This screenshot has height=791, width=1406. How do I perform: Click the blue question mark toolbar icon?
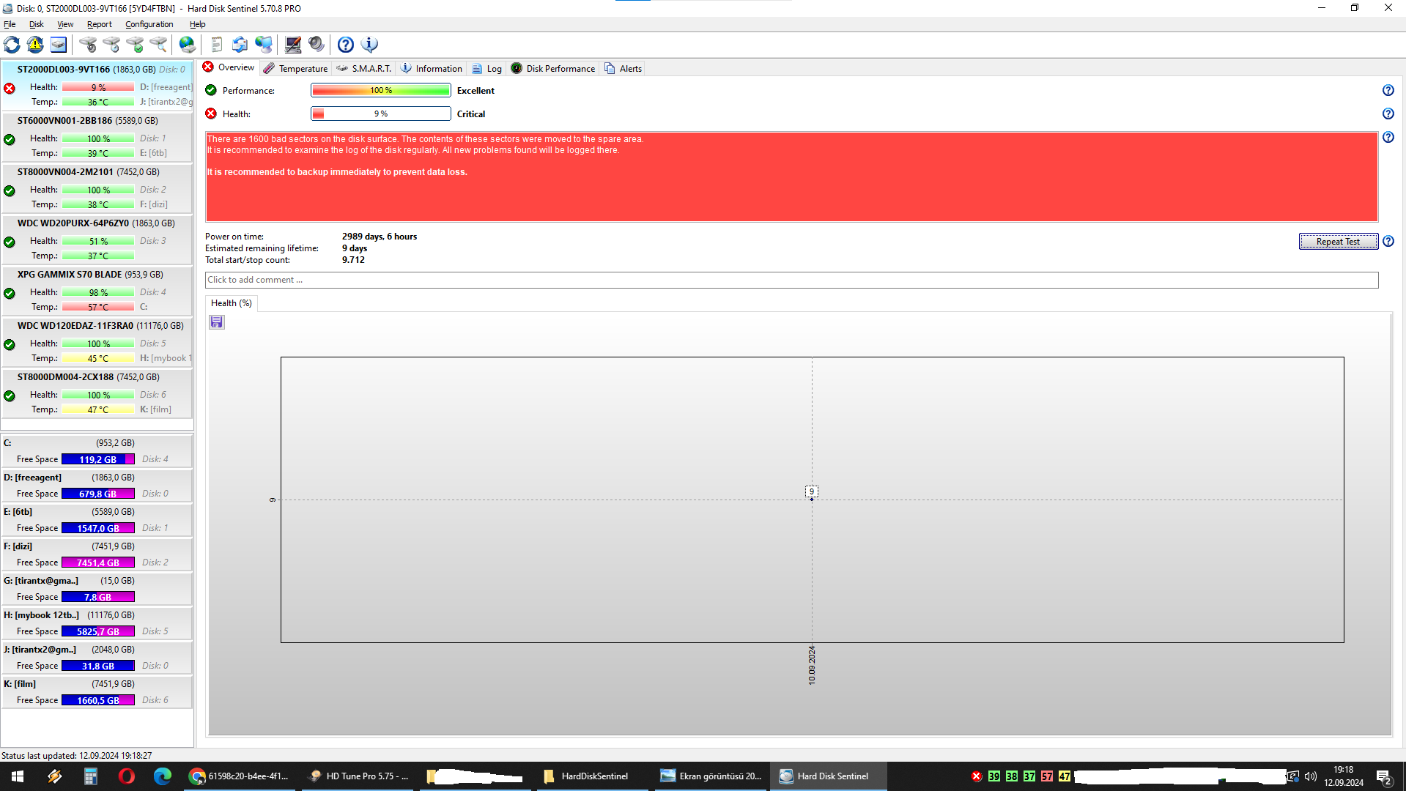tap(346, 45)
